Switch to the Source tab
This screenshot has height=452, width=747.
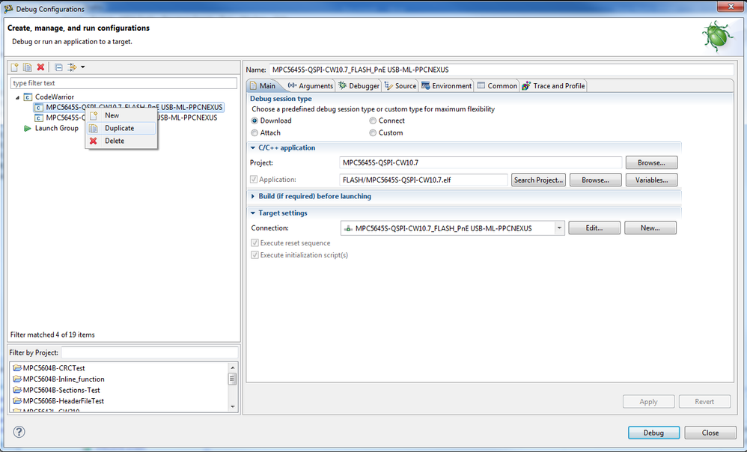(x=400, y=86)
